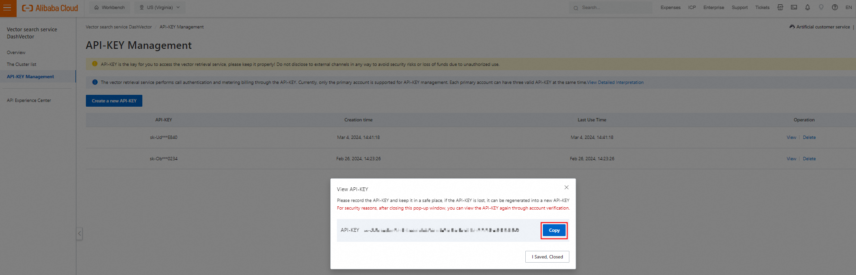Click the blurred API-KEY value in dialog
Viewport: 856px width, 275px height.
441,230
